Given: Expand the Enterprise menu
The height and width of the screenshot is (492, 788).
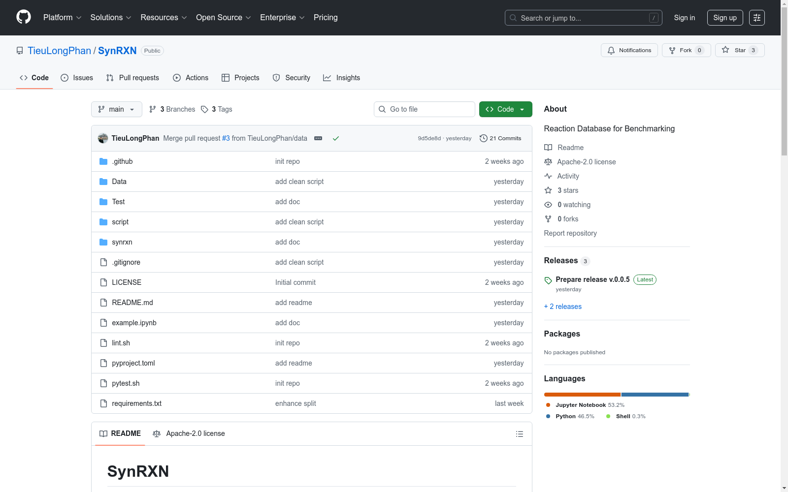Looking at the screenshot, I should 282,18.
